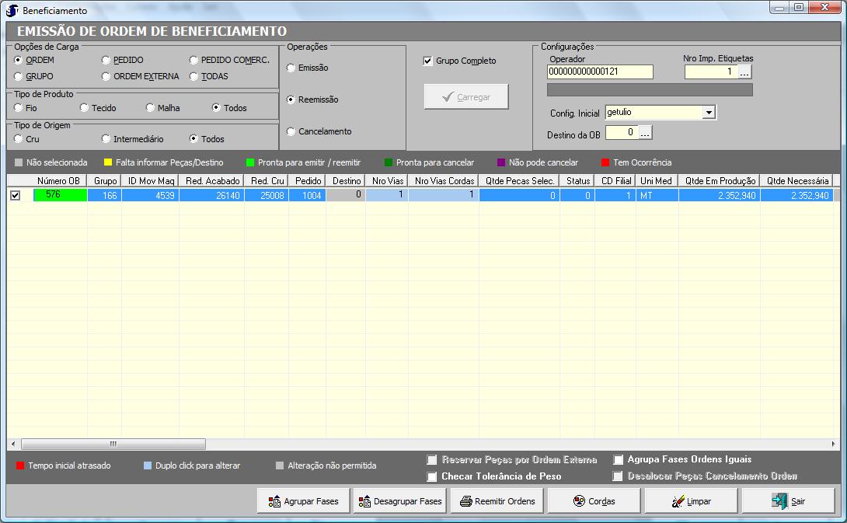Image resolution: width=847 pixels, height=523 pixels.
Task: Open the Destino da OB lookup button
Action: click(x=645, y=133)
